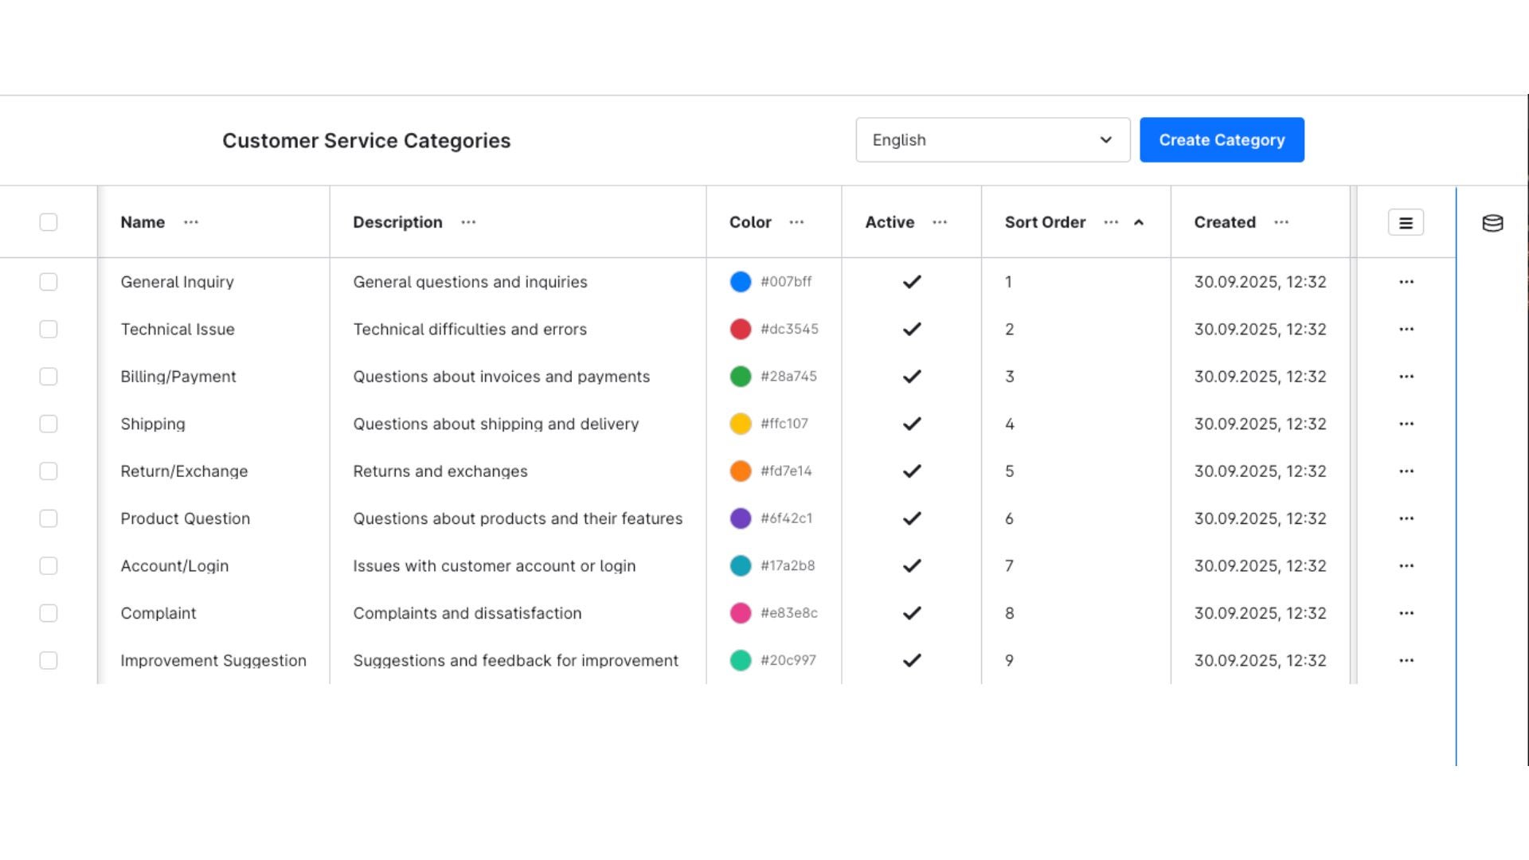Click the Return/Exchange category entry
This screenshot has height=860, width=1529.
click(x=184, y=471)
